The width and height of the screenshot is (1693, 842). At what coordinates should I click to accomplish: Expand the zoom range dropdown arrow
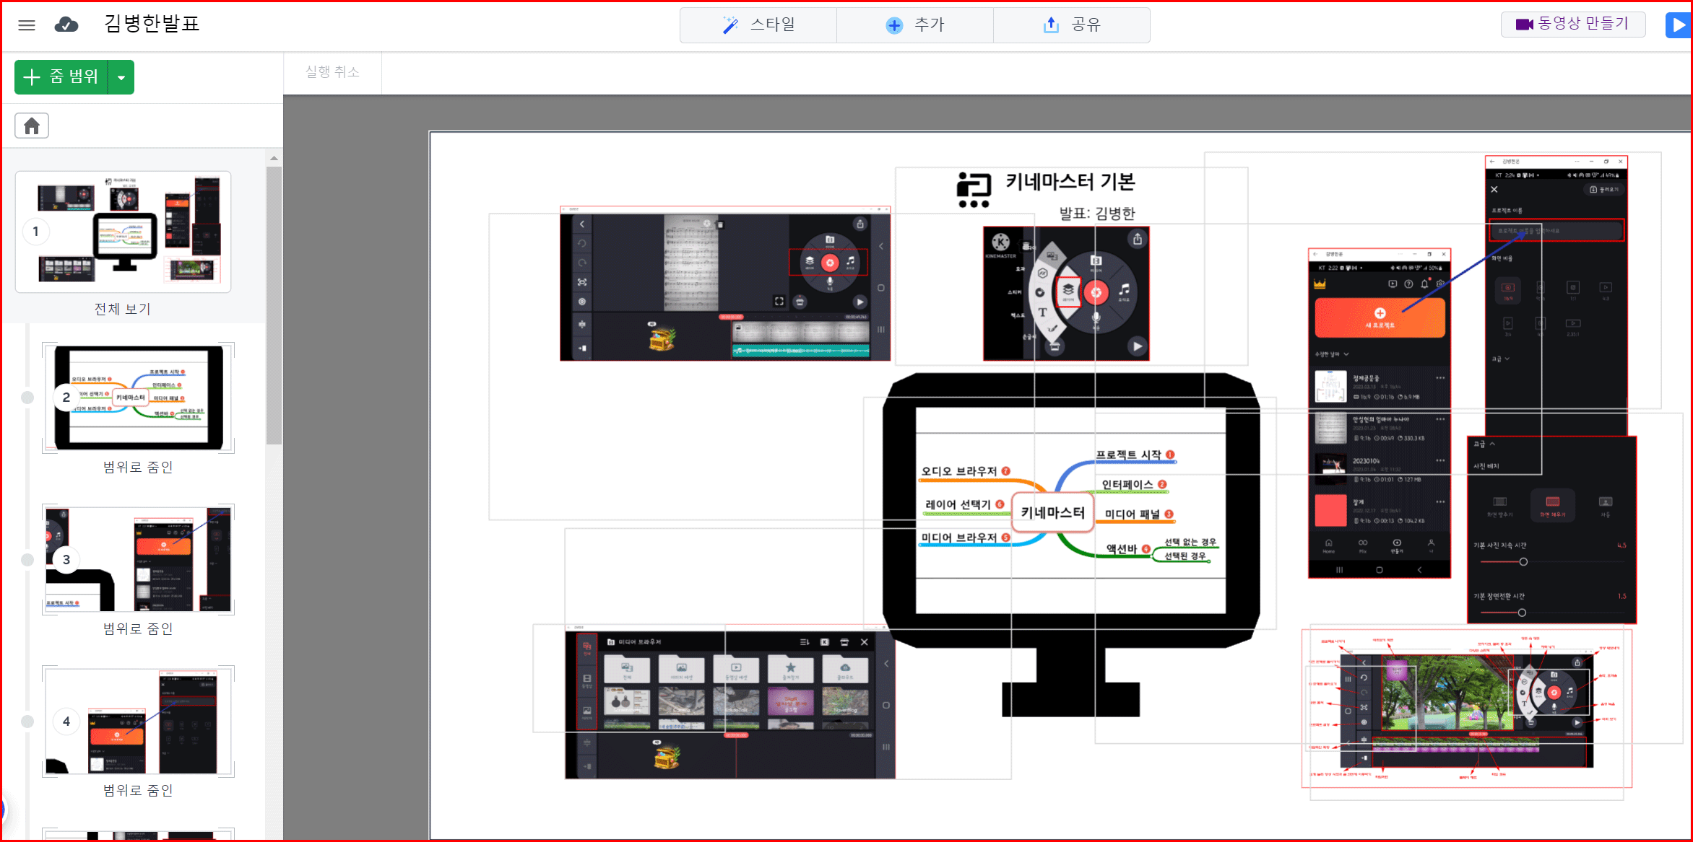click(x=121, y=77)
